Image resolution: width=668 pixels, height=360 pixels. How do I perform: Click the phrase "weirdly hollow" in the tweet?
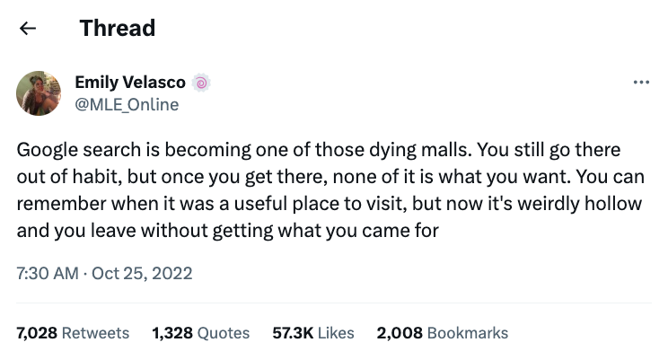pyautogui.click(x=585, y=203)
